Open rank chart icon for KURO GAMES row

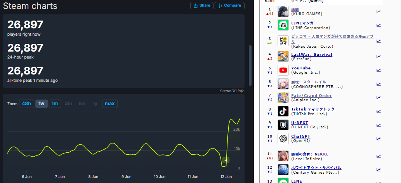tap(378, 12)
